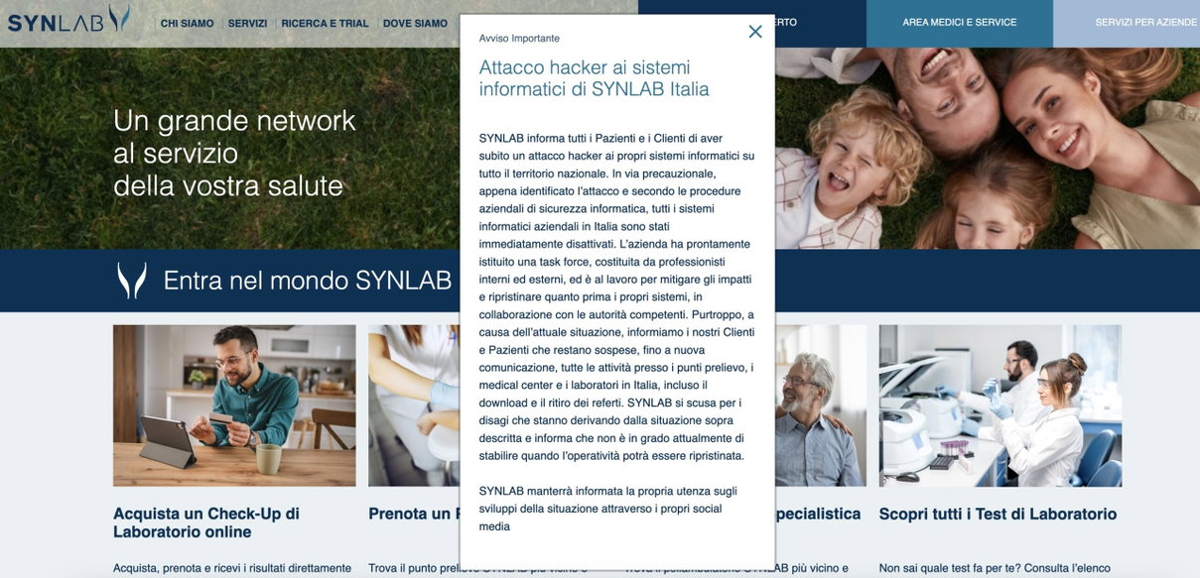The height and width of the screenshot is (578, 1200).
Task: Click the SYNLAB leaf icon in blue banner
Action: (x=132, y=281)
